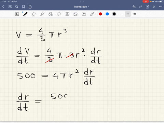Screen dimensions: 164x123
Task: Open the more options ellipsis menu
Action: 161,7
